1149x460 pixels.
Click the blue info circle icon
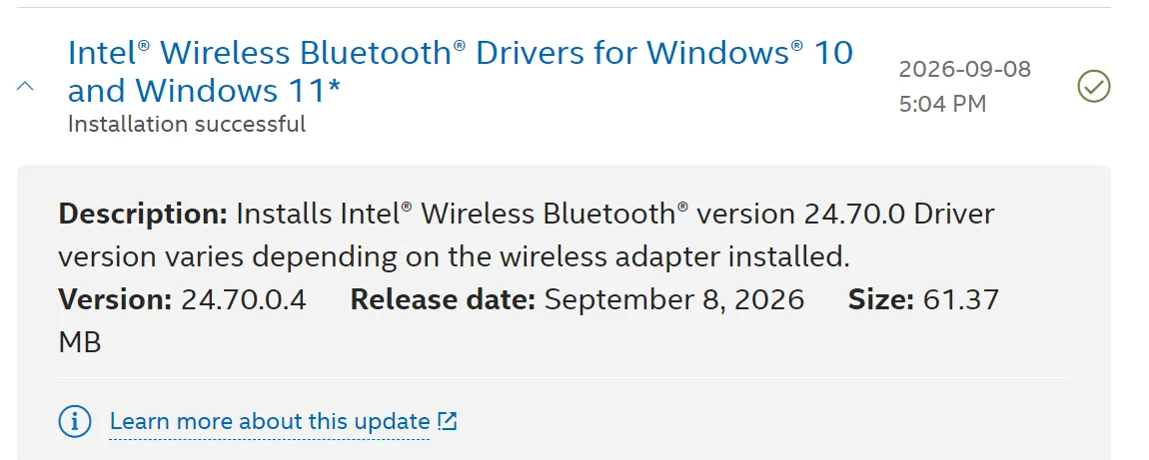(x=75, y=421)
